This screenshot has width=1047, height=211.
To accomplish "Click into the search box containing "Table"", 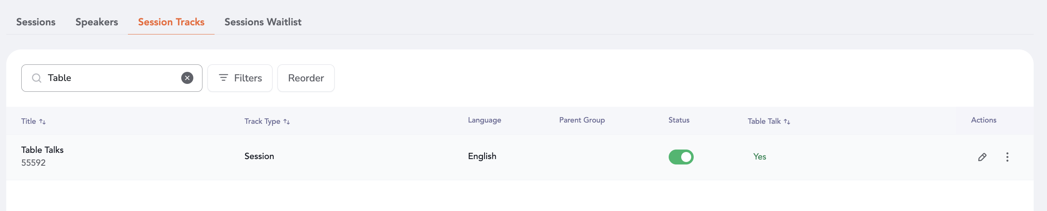I will coord(112,78).
